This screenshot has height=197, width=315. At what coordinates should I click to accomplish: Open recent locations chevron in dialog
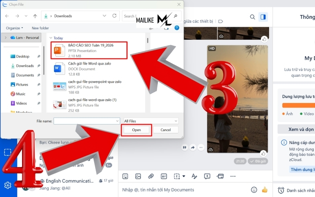pyautogui.click(x=26, y=16)
